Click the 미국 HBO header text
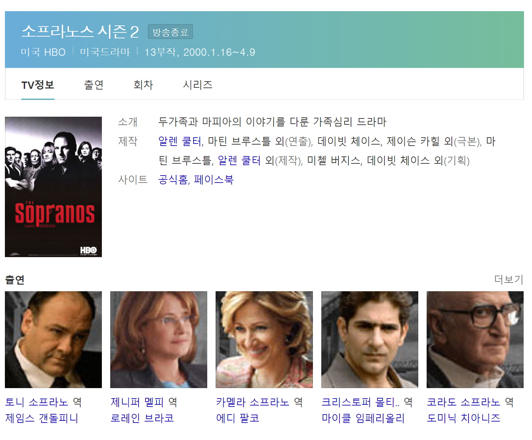The height and width of the screenshot is (440, 532). [43, 52]
